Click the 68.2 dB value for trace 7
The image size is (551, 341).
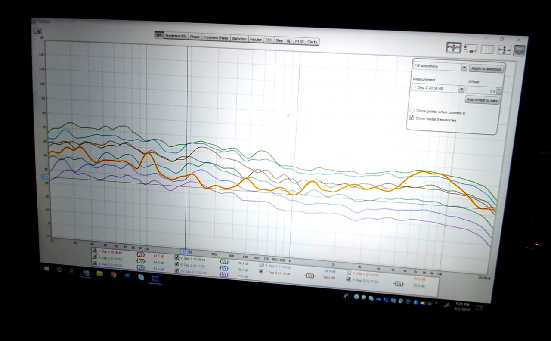coord(329,278)
